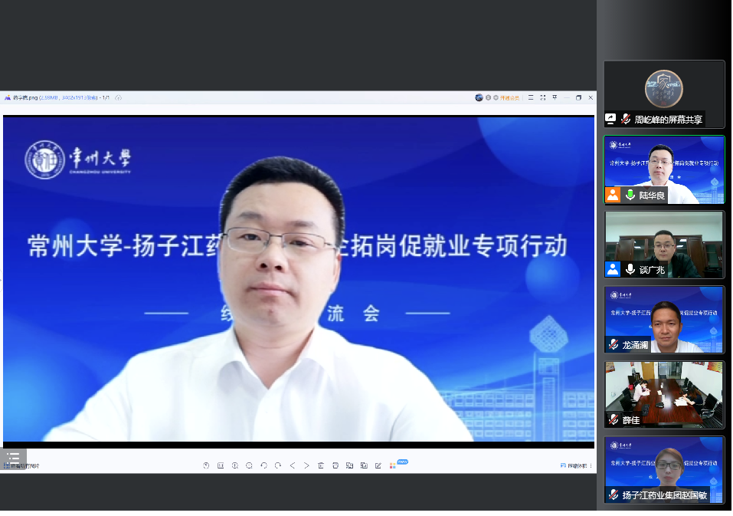Select 周屹峰的屏幕共享 participant tile
Screen dimensions: 733x516
point(664,94)
